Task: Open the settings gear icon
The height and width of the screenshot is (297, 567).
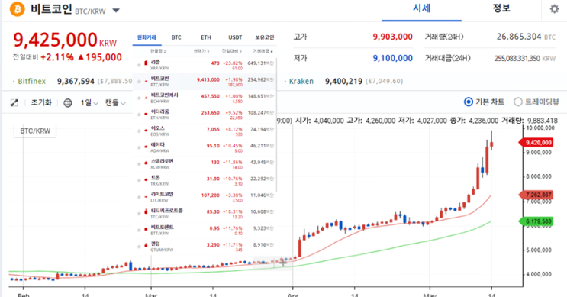Action: pos(554,9)
